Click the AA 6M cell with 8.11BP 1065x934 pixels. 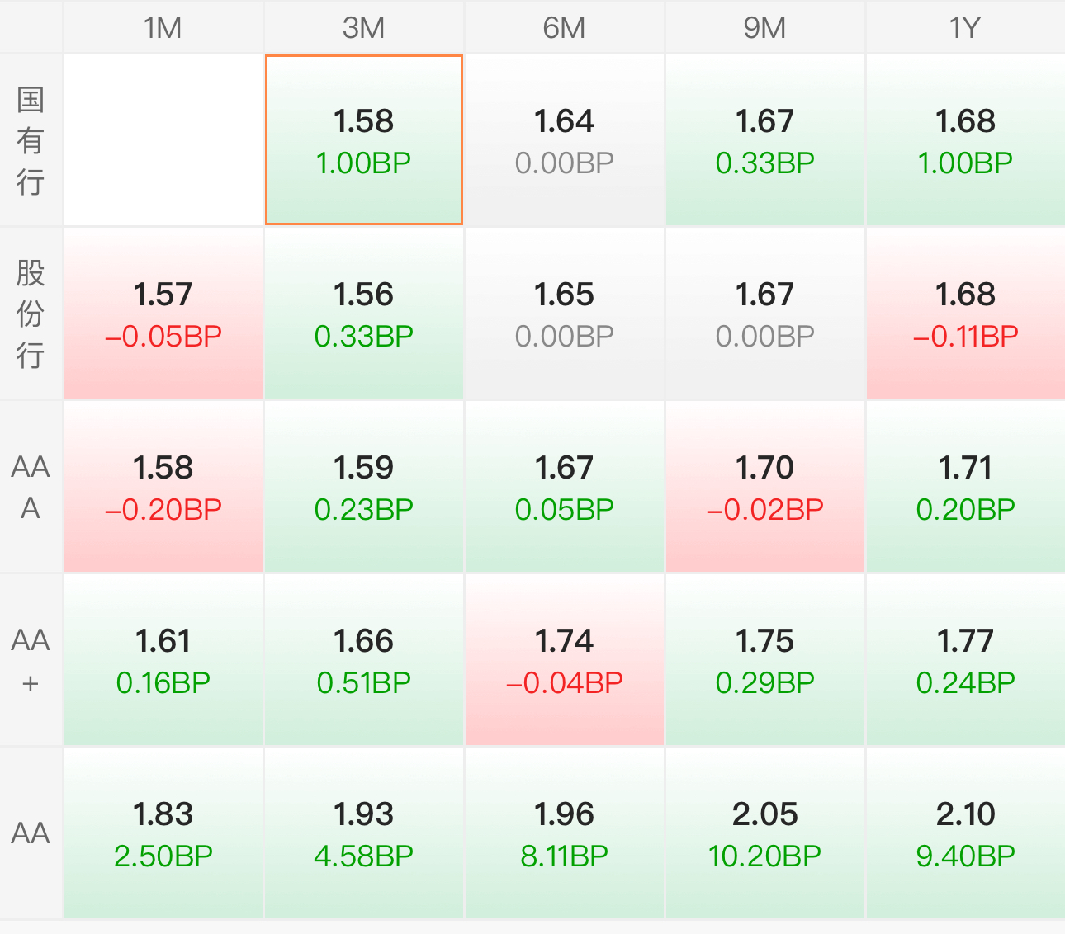[x=565, y=833]
